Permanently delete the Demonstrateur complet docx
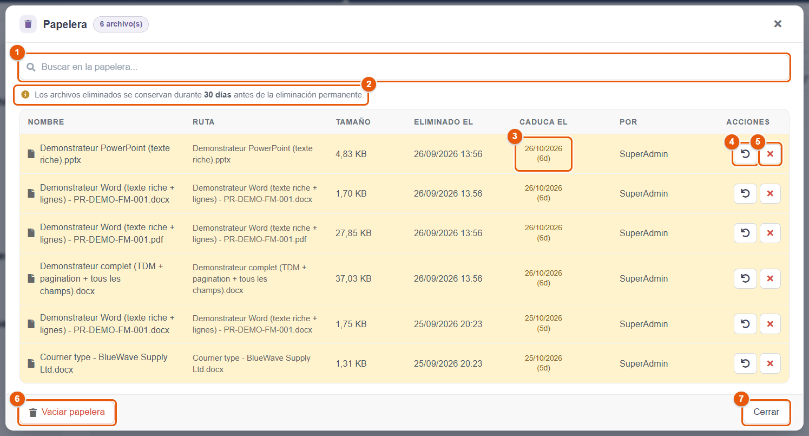809x436 pixels. tap(770, 279)
